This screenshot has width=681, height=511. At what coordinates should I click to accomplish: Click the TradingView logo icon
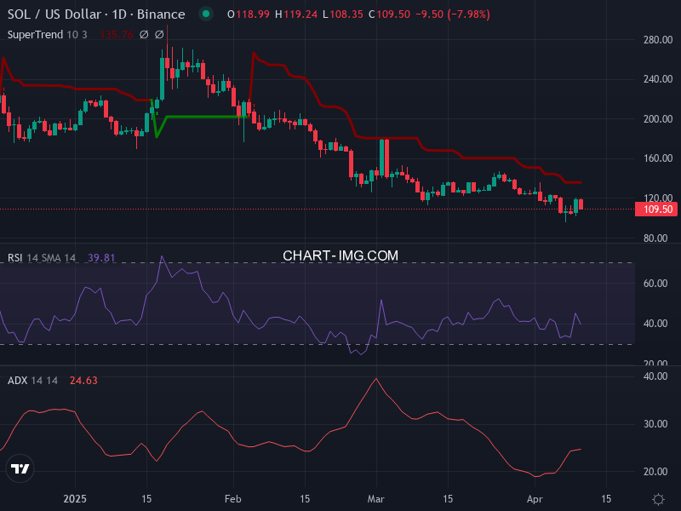20,468
